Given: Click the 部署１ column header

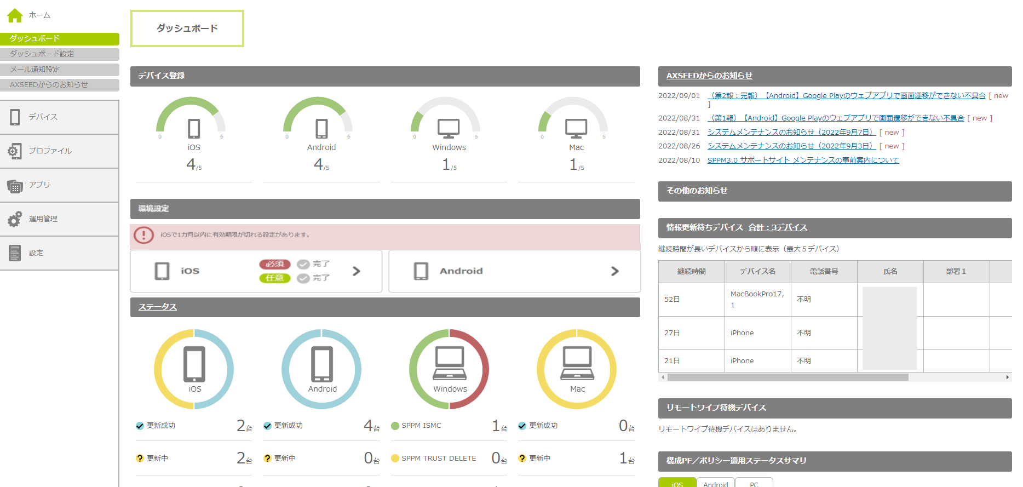Looking at the screenshot, I should click(957, 272).
